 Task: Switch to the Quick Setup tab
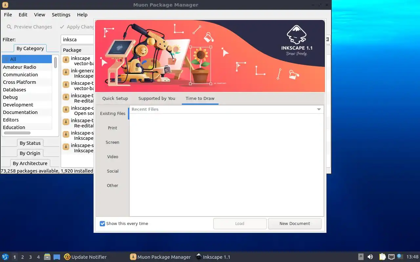click(x=115, y=99)
